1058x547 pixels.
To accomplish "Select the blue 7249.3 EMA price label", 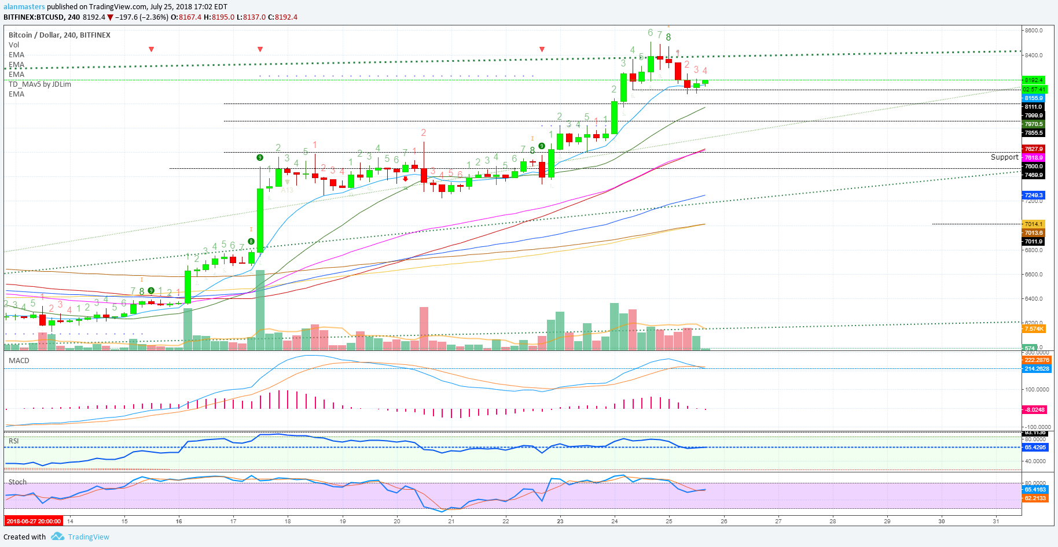I will 1034,195.
